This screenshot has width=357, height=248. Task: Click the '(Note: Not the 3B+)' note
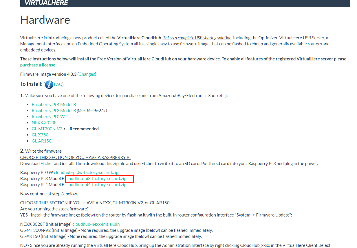tap(92, 111)
